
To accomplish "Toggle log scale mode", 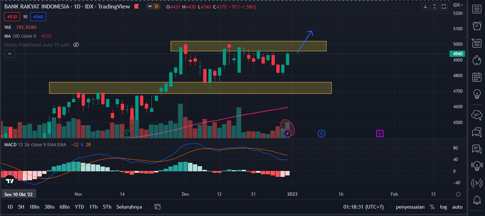I will pyautogui.click(x=443, y=207).
